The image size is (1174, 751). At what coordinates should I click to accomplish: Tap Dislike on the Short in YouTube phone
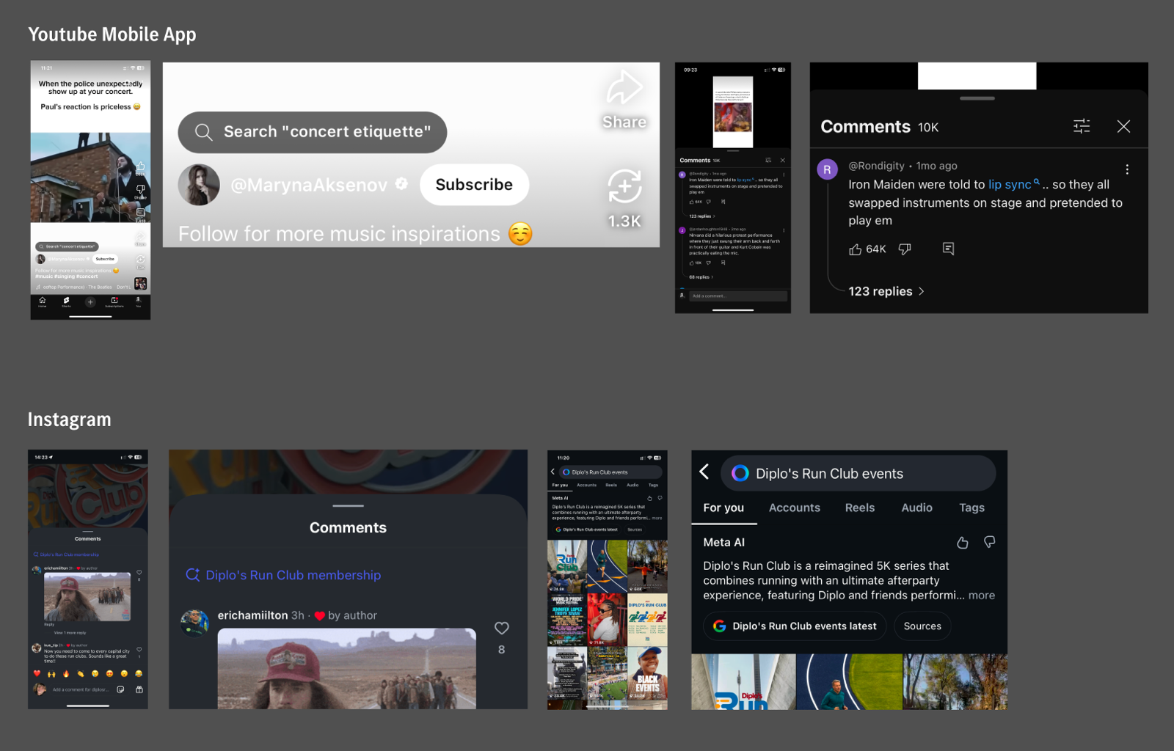(140, 189)
